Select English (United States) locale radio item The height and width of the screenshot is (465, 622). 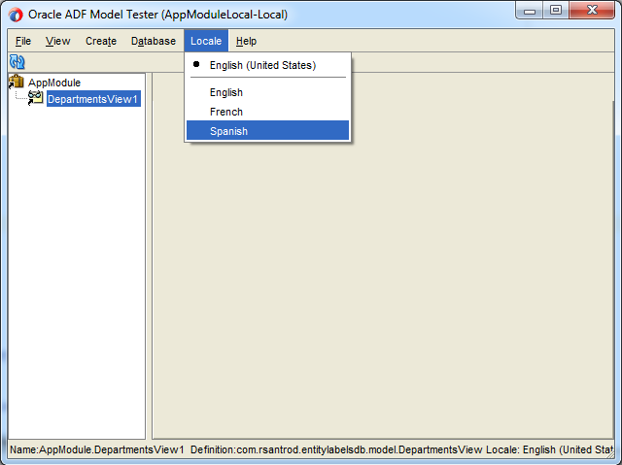pyautogui.click(x=268, y=65)
